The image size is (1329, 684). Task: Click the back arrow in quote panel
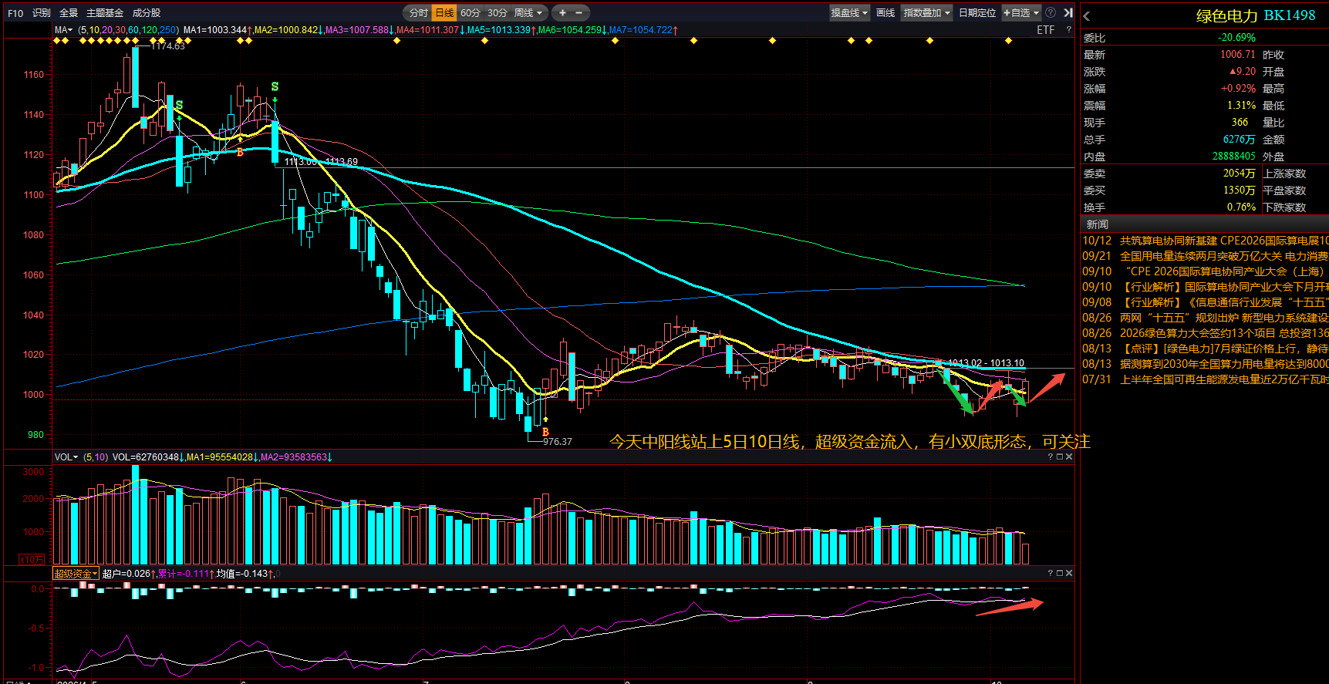click(1087, 16)
